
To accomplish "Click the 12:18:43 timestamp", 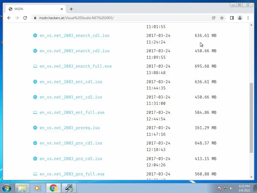I will (x=156, y=150).
